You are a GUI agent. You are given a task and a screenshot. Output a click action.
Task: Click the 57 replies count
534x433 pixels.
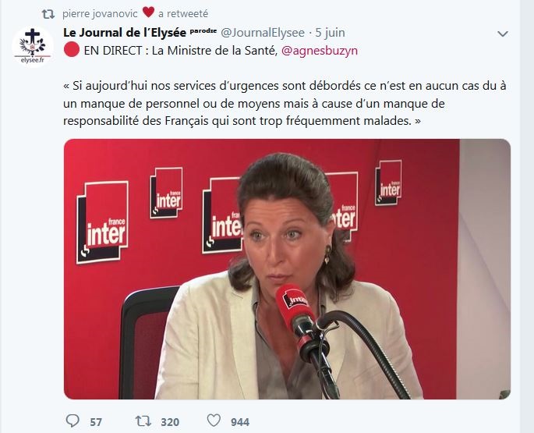point(96,422)
